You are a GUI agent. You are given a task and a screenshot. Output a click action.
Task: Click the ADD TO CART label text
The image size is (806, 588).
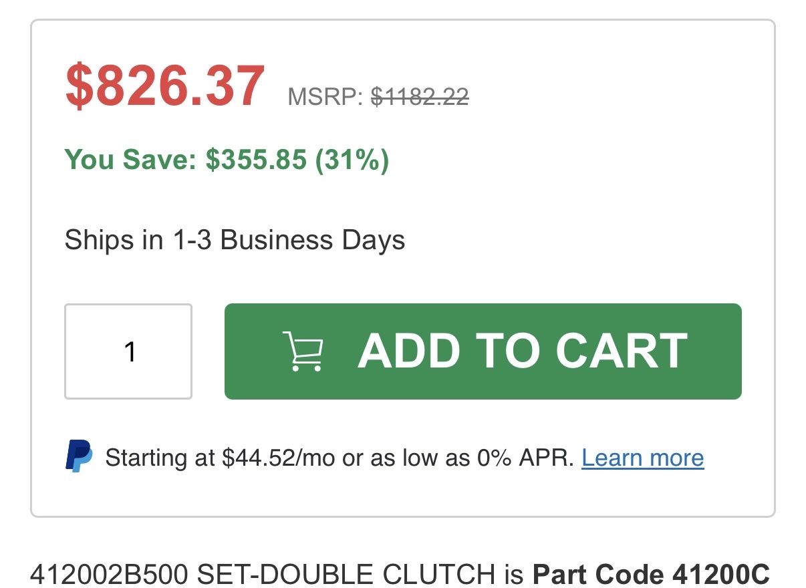[x=522, y=351]
